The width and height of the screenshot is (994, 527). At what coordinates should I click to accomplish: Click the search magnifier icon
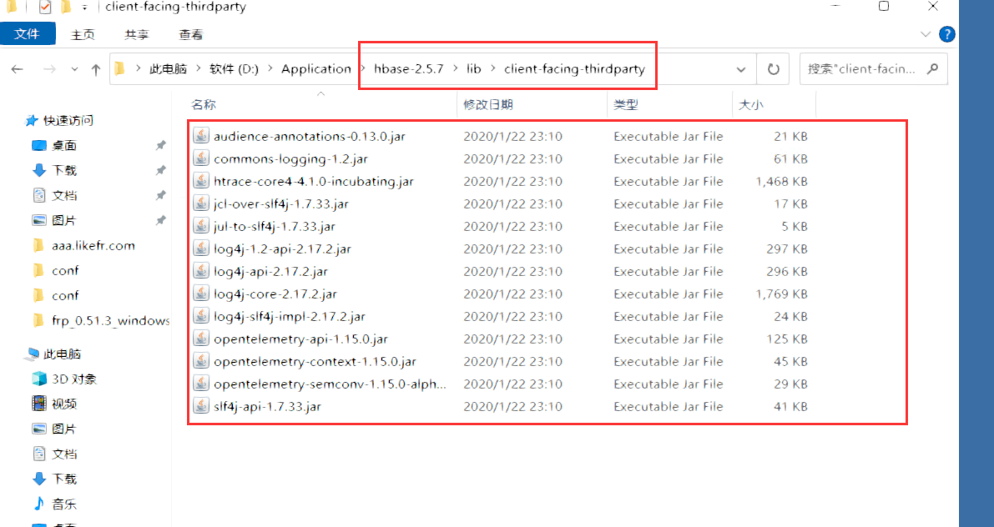[932, 68]
